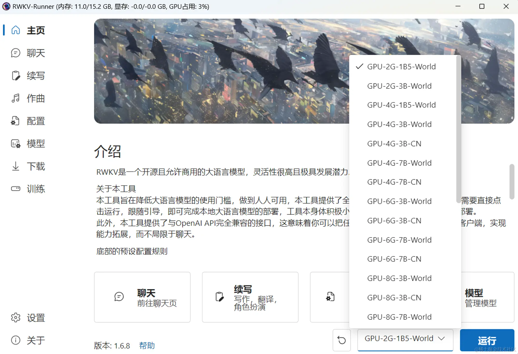Viewport: 518px width, 354px height.
Task: Pick GPU-8G-7B-World from dropdown list
Action: [x=399, y=317]
